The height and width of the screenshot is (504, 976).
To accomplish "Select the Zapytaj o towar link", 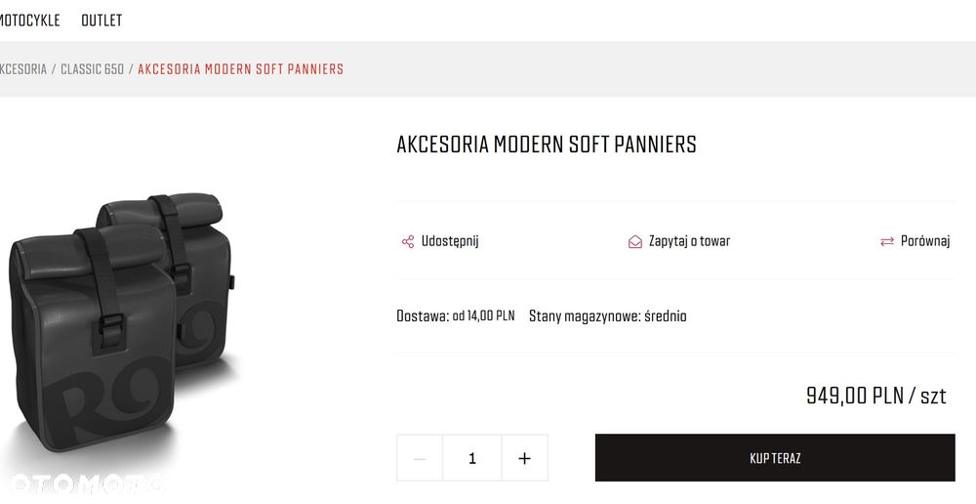I will pos(689,241).
